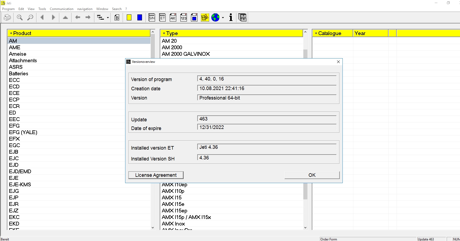The height and width of the screenshot is (241, 460).
Task: Click the Product column header
Action: (x=79, y=33)
